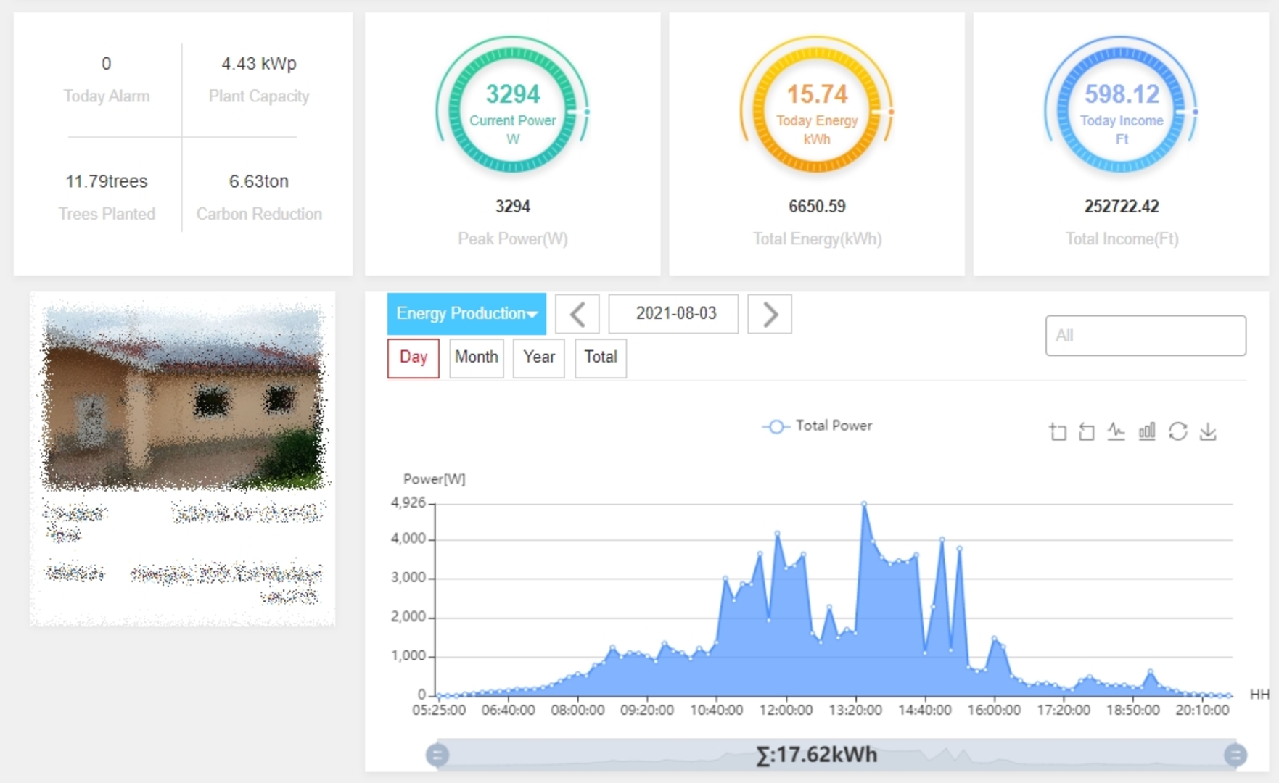Viewport: 1279px width, 783px height.
Task: Toggle Total Power series in legend
Action: pyautogui.click(x=817, y=426)
